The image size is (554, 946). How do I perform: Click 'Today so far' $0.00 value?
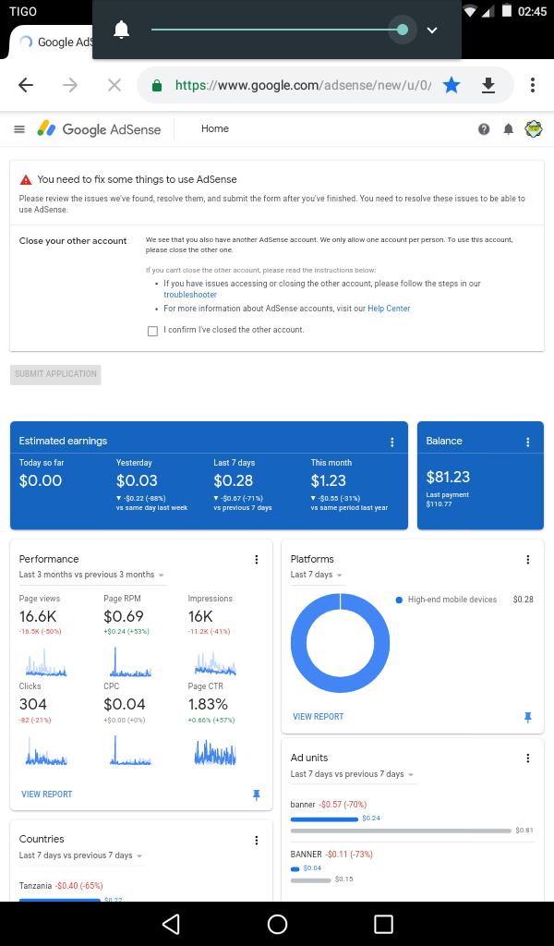[x=41, y=480]
